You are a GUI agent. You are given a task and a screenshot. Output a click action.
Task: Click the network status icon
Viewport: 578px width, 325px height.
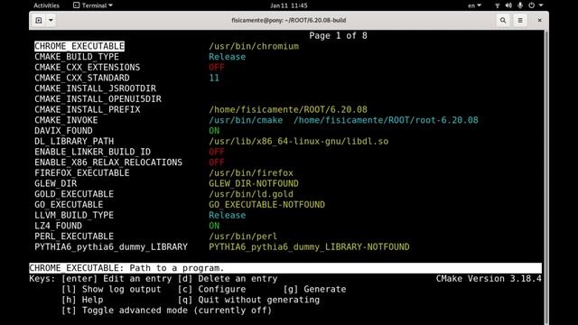point(498,5)
